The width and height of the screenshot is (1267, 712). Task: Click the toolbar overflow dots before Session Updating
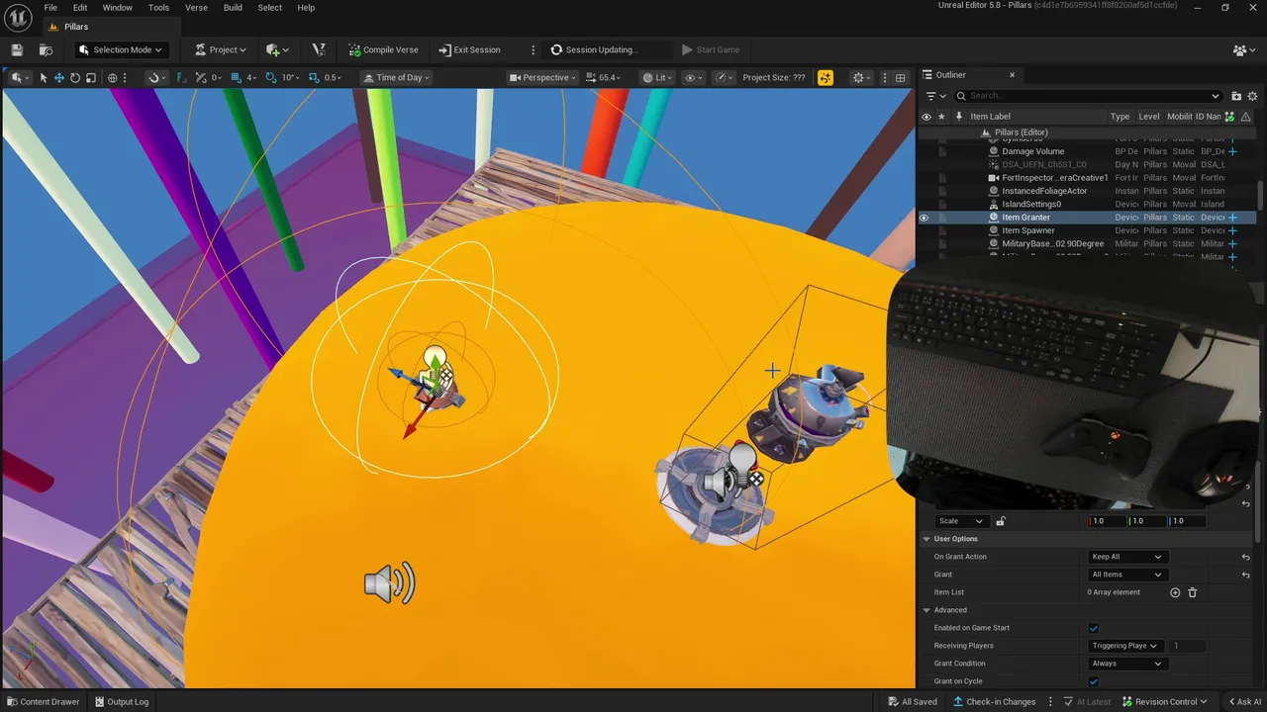coord(533,49)
